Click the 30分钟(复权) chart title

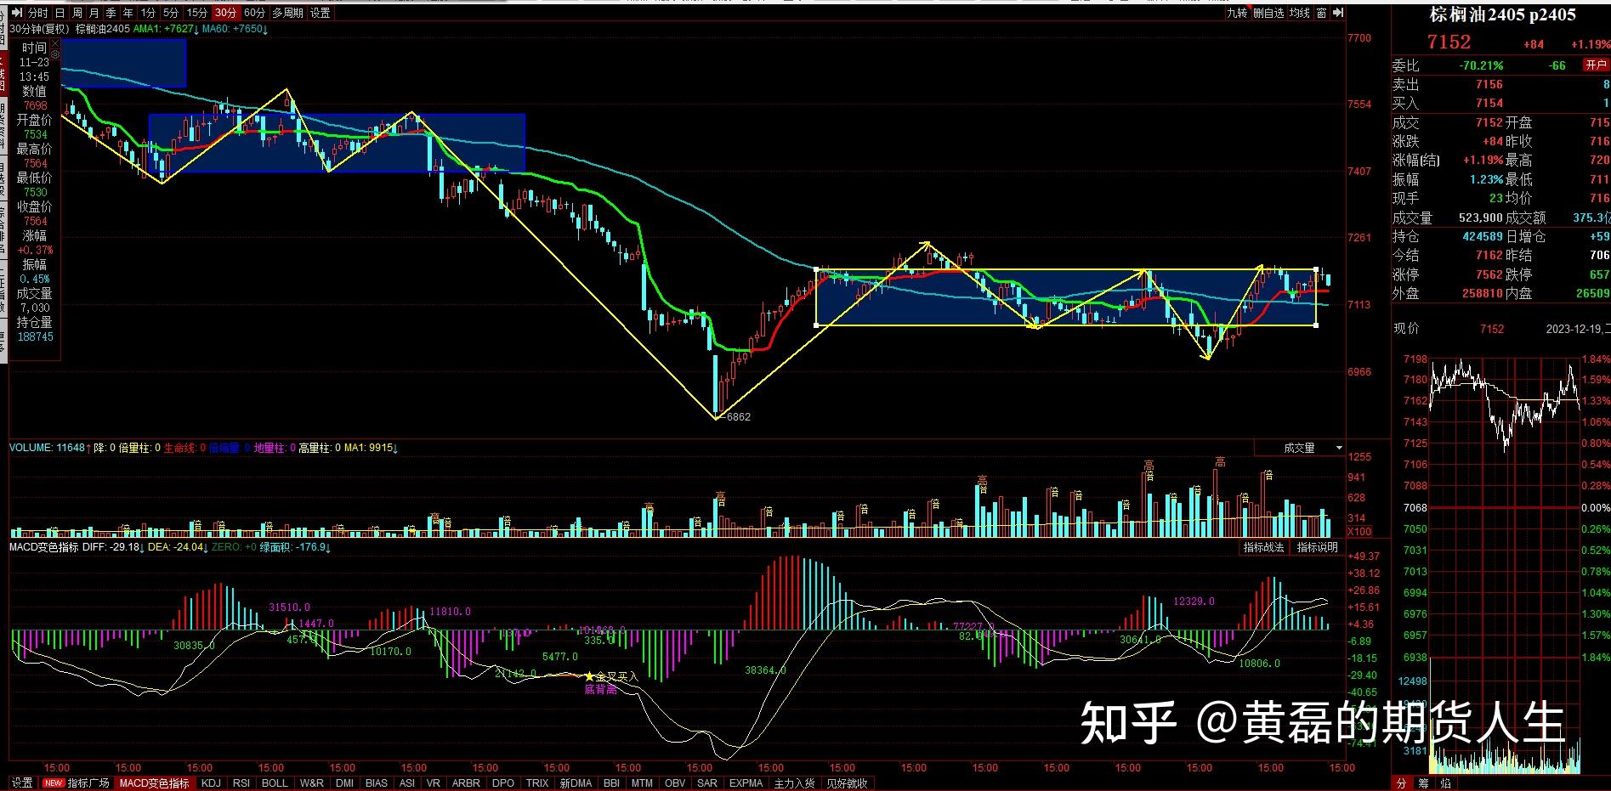(x=39, y=29)
